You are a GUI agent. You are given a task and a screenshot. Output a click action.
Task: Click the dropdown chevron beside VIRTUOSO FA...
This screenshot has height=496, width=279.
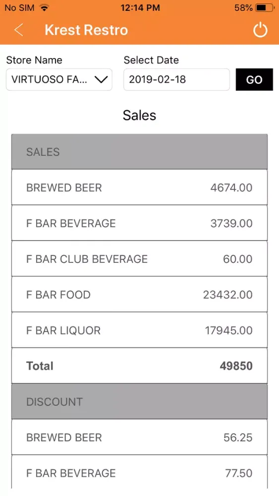tap(101, 80)
